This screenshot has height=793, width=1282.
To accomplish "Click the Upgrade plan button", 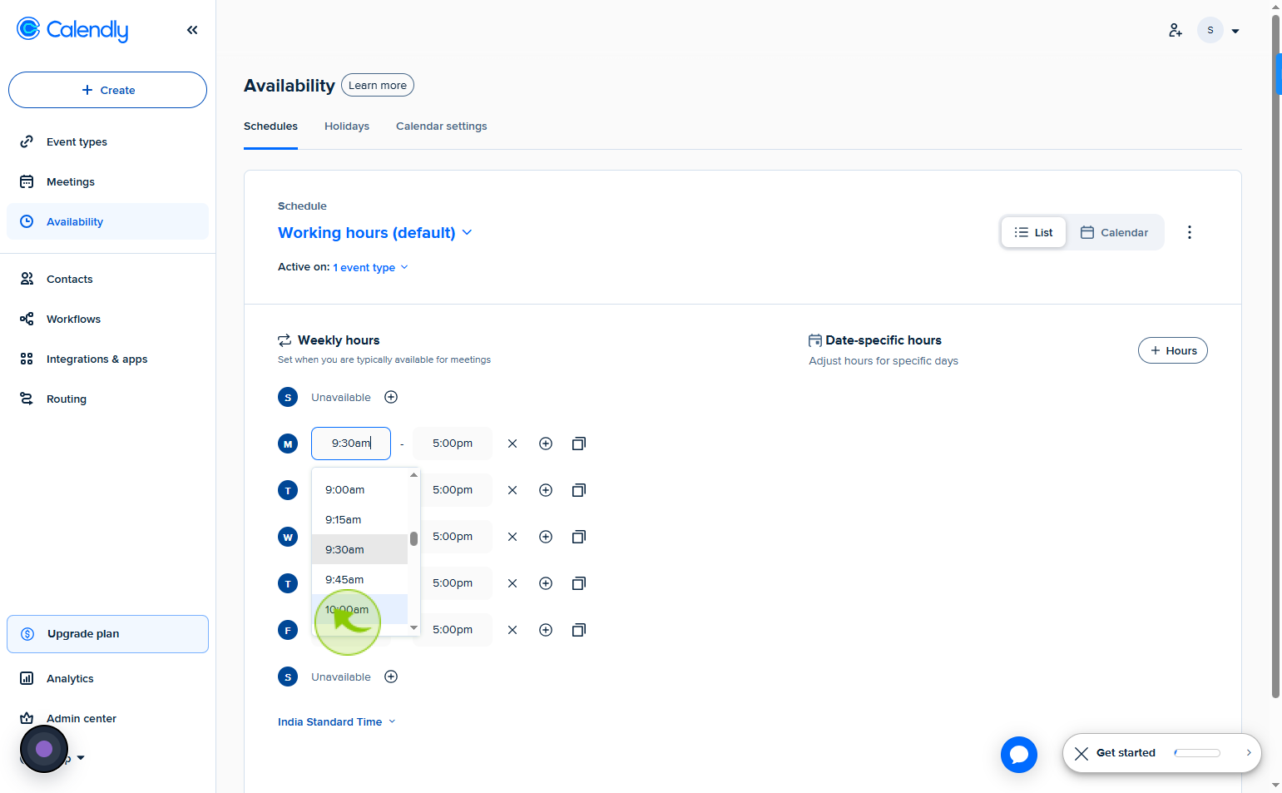I will tap(107, 634).
